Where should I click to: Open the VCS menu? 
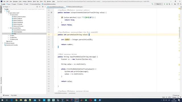[x=45, y=1]
